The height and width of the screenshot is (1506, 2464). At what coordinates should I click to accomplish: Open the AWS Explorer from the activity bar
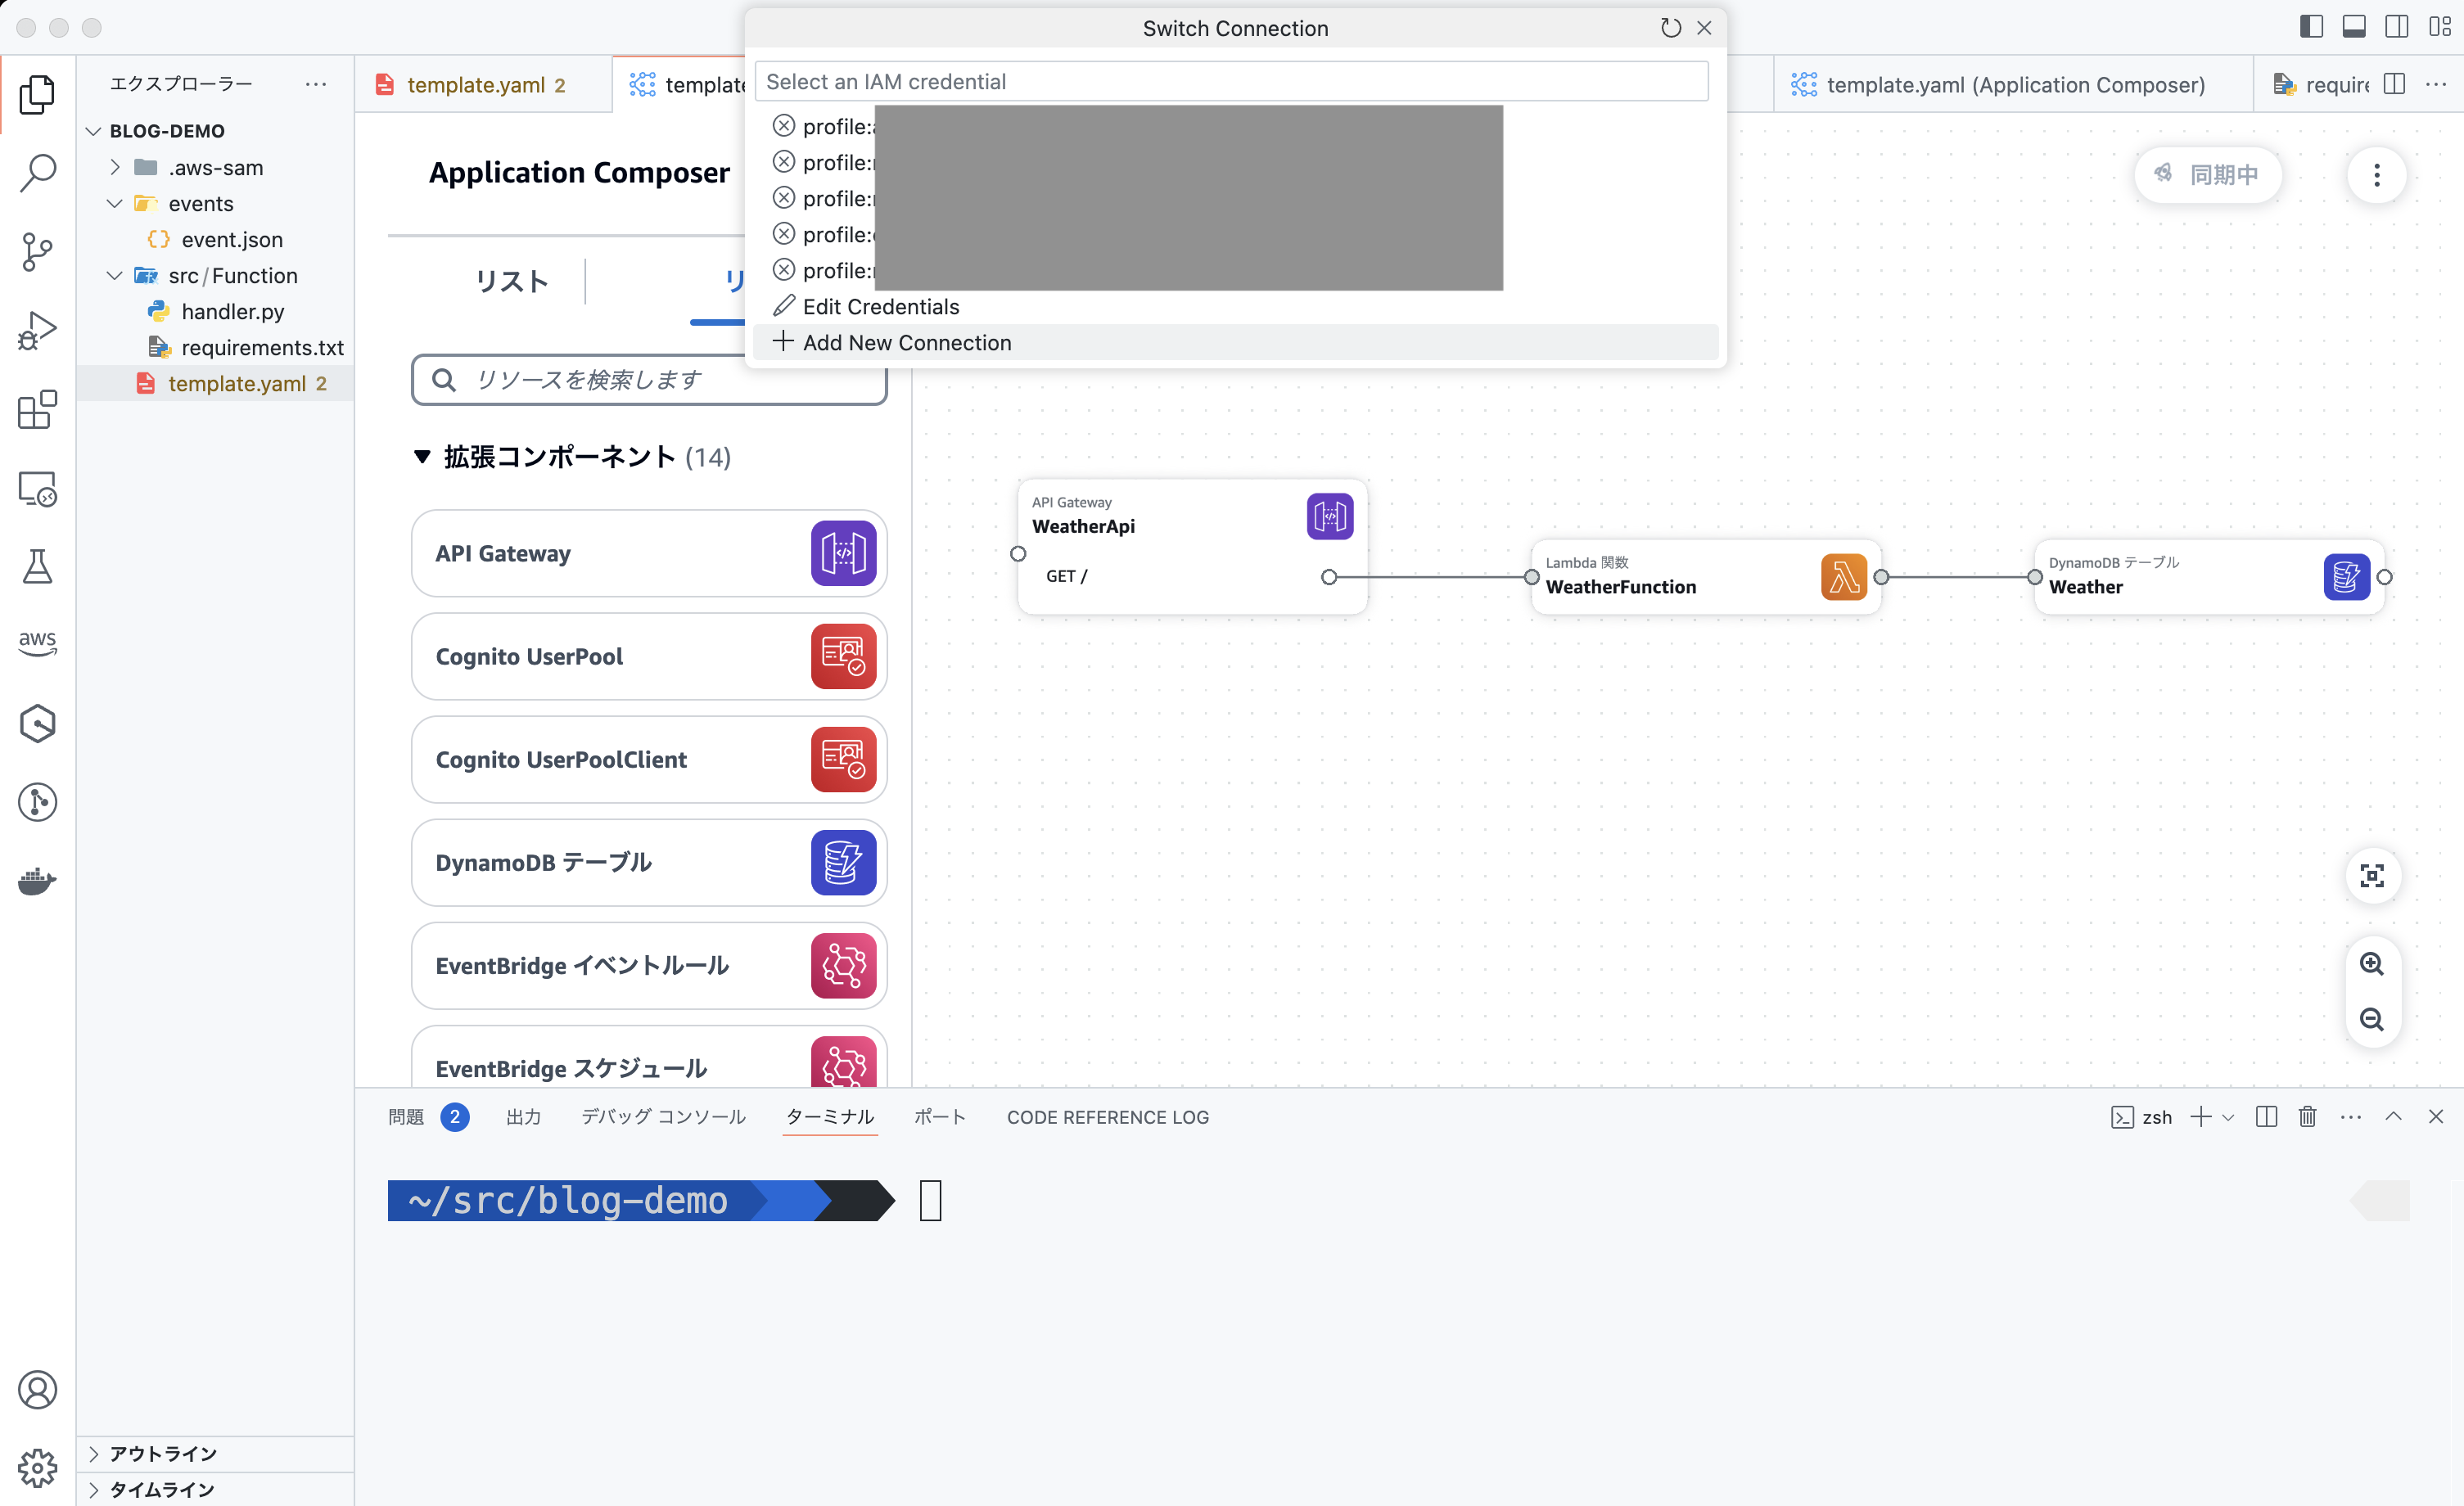coord(38,644)
